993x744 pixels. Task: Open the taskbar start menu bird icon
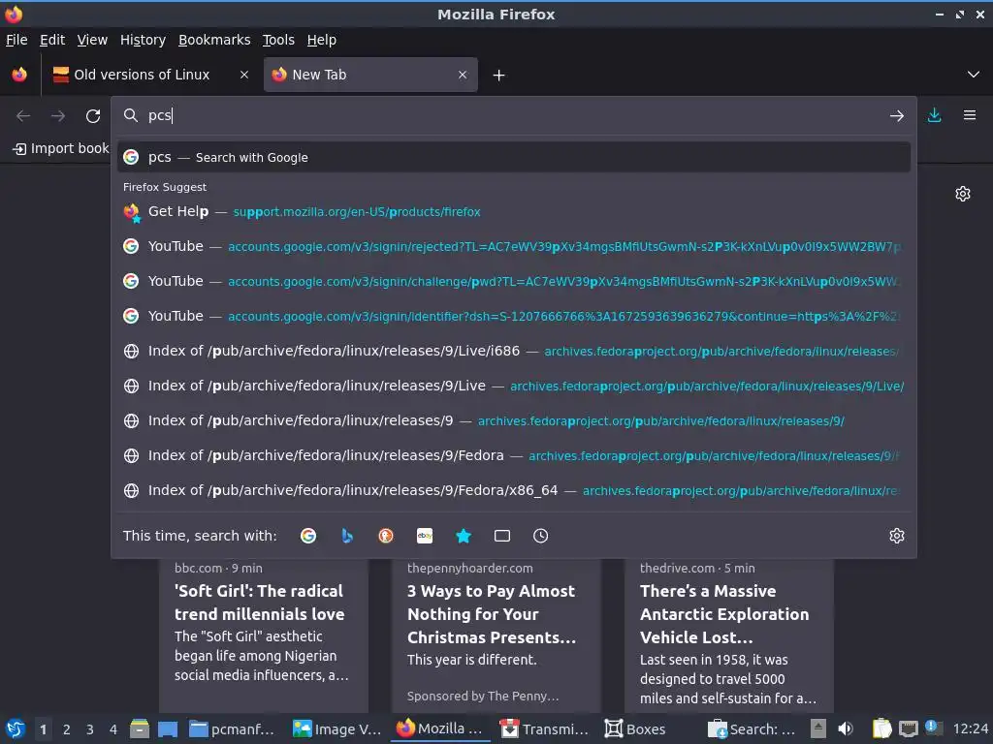point(16,728)
